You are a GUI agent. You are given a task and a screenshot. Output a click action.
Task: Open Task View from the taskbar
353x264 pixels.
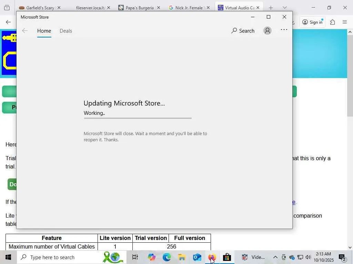click(135, 257)
